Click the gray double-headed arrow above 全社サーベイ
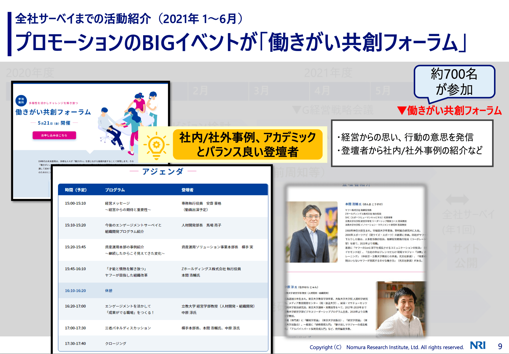 click(457, 199)
